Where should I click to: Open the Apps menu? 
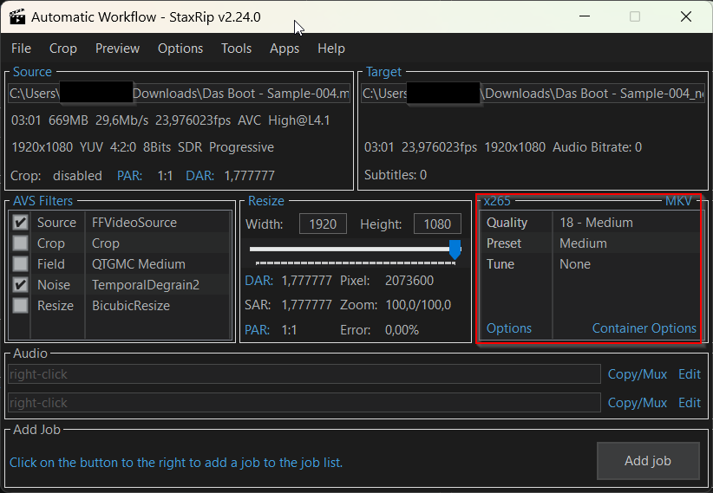pos(285,49)
